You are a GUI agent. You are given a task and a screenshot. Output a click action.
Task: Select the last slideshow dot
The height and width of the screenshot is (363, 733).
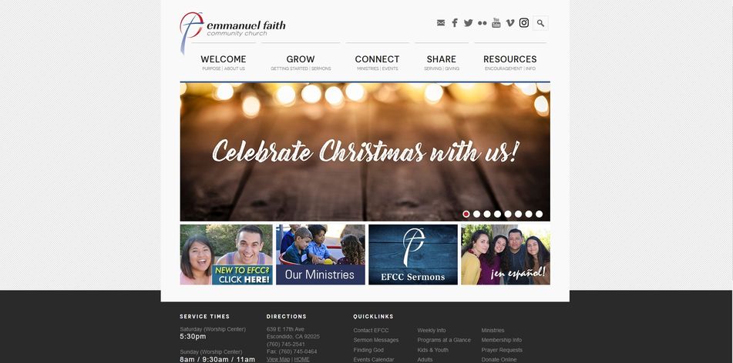tap(539, 214)
